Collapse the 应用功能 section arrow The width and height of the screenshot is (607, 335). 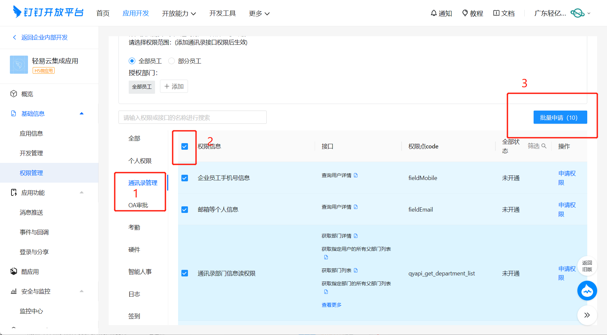[82, 193]
